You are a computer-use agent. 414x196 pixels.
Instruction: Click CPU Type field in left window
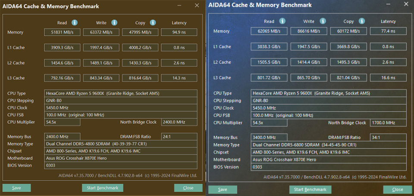(x=121, y=93)
